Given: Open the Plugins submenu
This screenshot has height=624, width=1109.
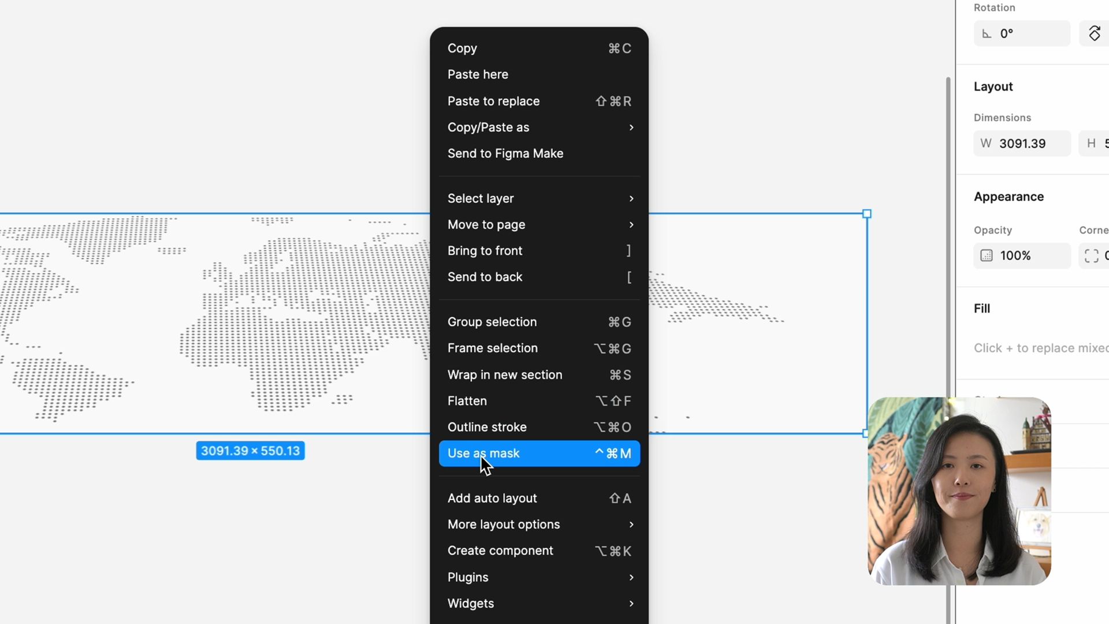Looking at the screenshot, I should 539,577.
